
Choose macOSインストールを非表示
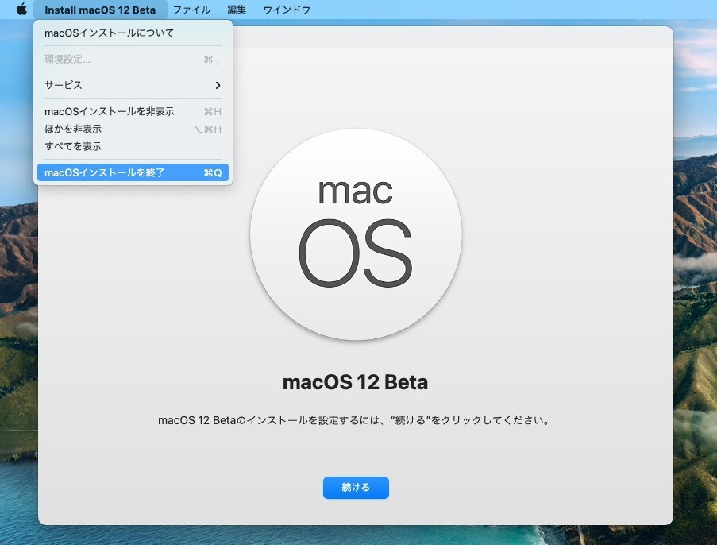133,112
